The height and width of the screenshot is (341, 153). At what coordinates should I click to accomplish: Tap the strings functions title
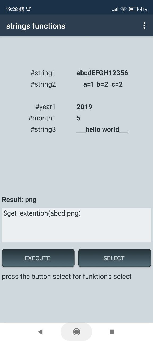[36, 26]
